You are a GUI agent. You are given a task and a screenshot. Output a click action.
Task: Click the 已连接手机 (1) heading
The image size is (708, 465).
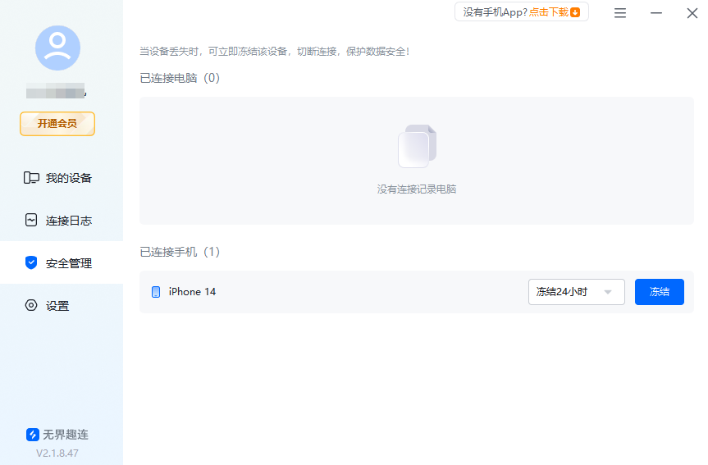[x=180, y=252]
